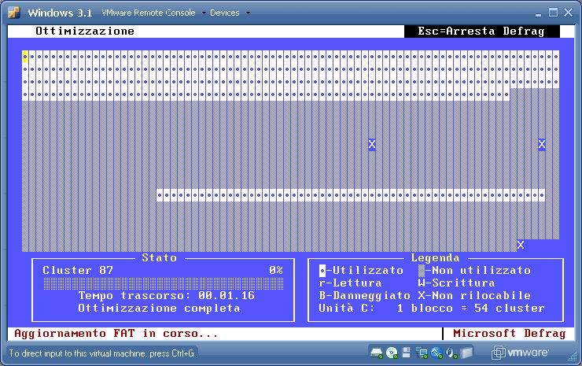
Task: Maximize the VMware Remote Console window
Action: click(x=552, y=13)
